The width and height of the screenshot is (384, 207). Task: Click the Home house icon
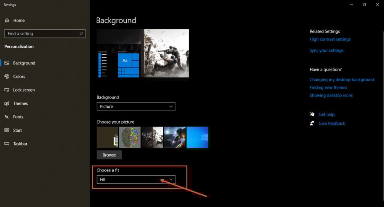[x=7, y=20]
